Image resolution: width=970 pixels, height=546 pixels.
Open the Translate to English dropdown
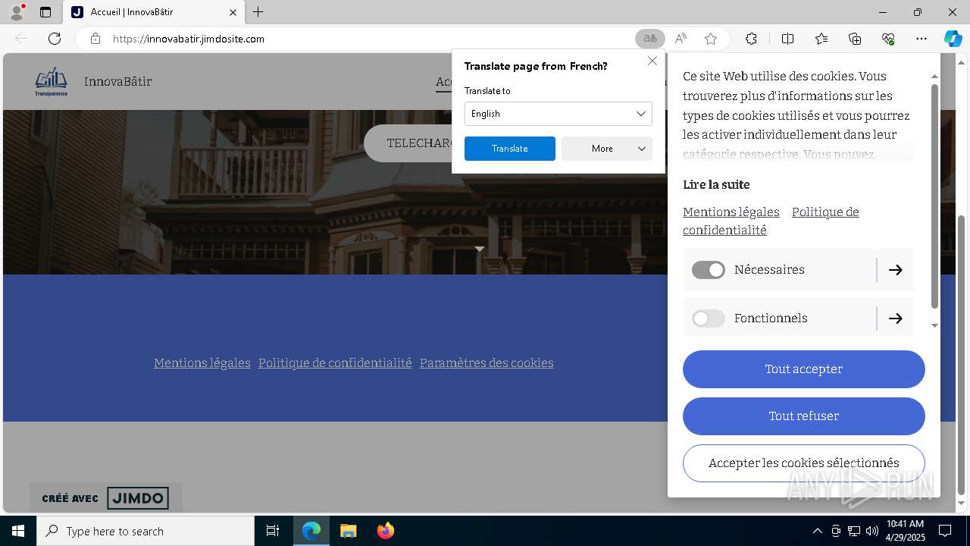[559, 114]
